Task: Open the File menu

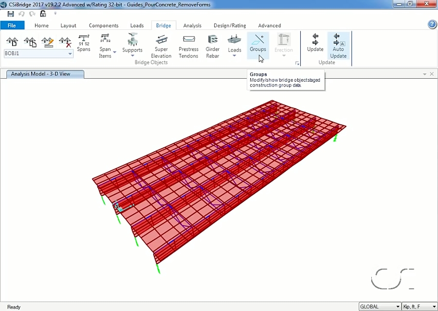Action: [12, 25]
